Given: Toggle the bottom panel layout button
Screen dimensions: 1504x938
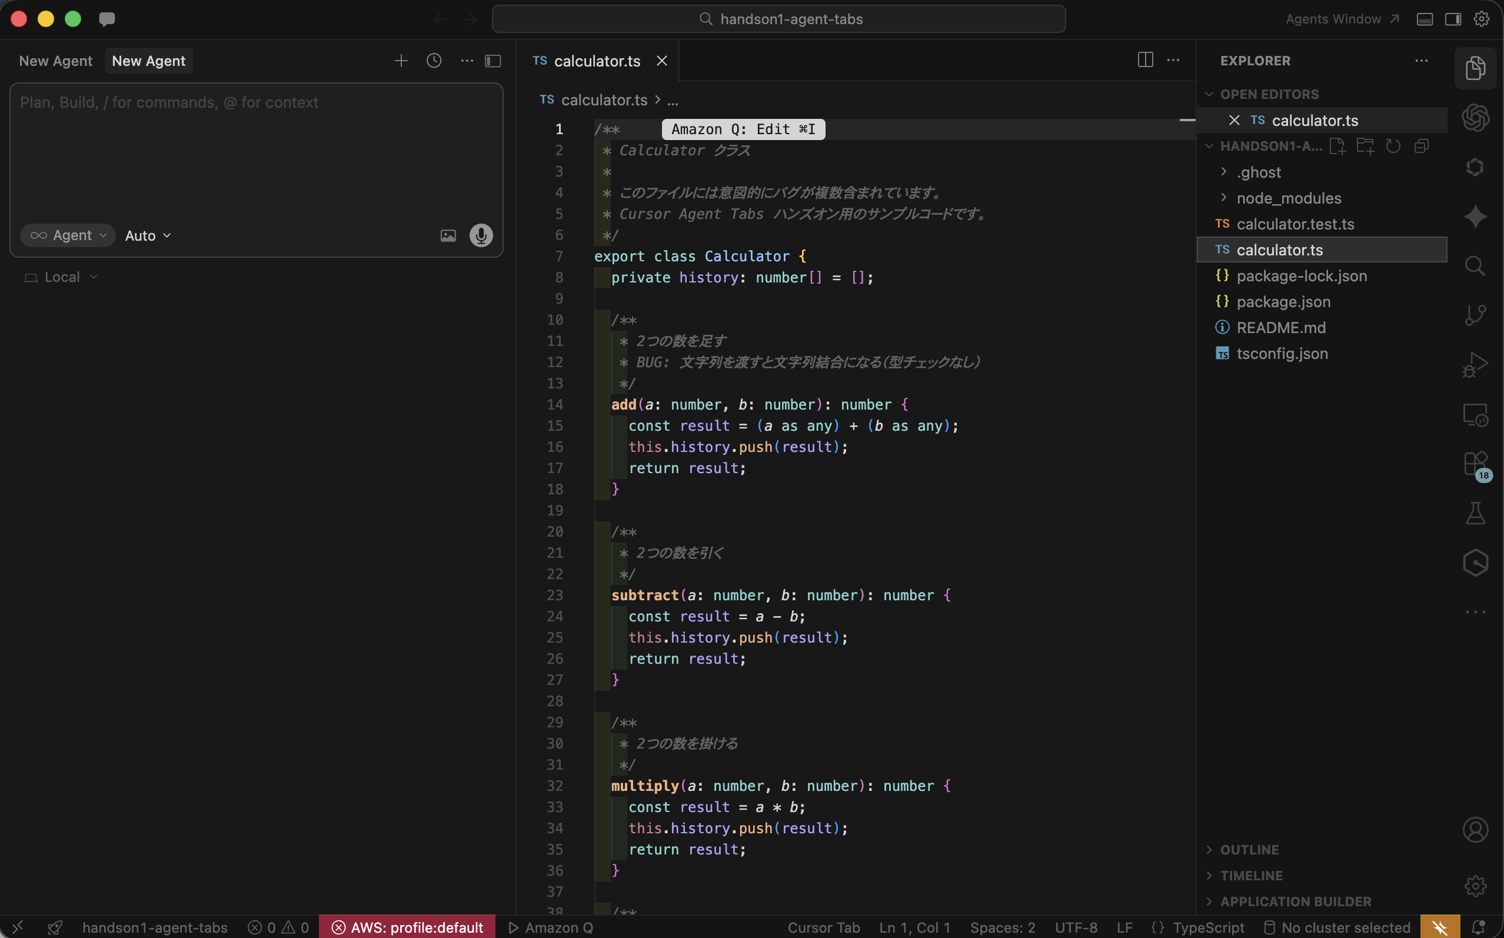Looking at the screenshot, I should (1425, 19).
